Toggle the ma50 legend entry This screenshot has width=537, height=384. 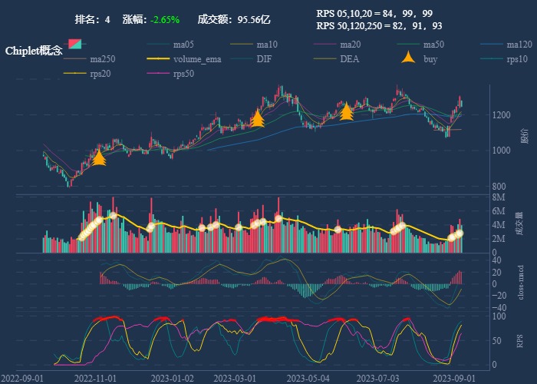point(433,45)
